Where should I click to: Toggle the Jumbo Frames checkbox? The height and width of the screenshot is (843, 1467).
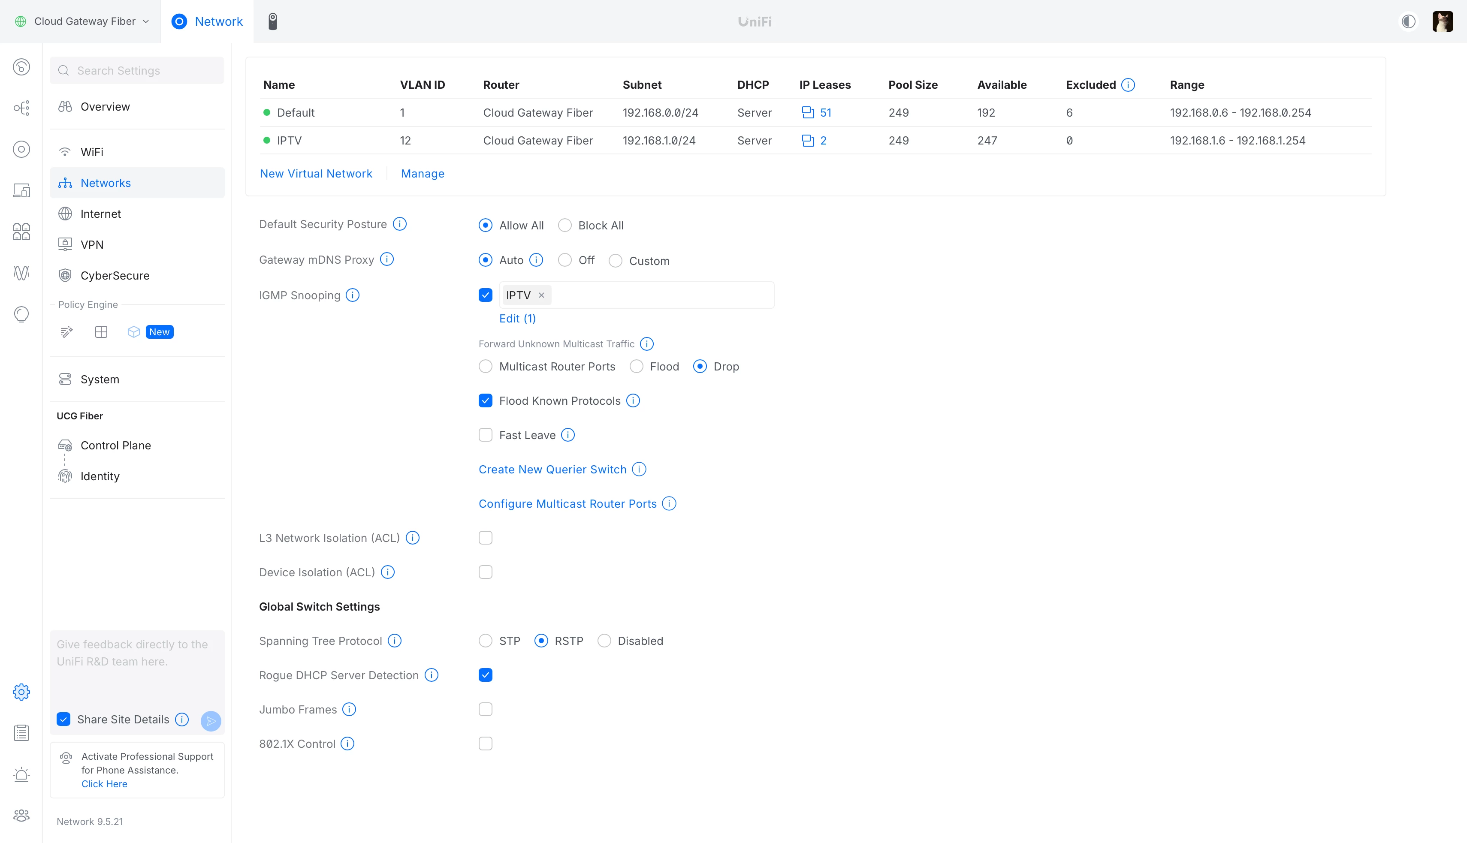click(x=485, y=709)
